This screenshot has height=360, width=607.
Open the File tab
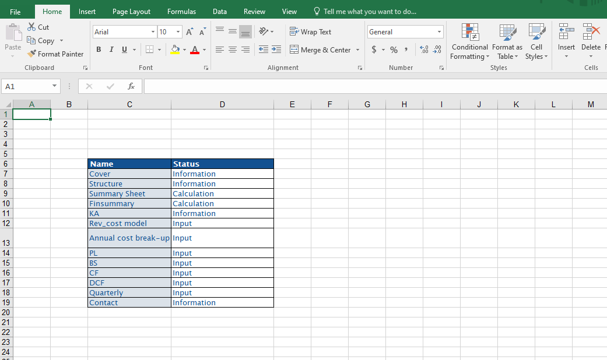(15, 12)
